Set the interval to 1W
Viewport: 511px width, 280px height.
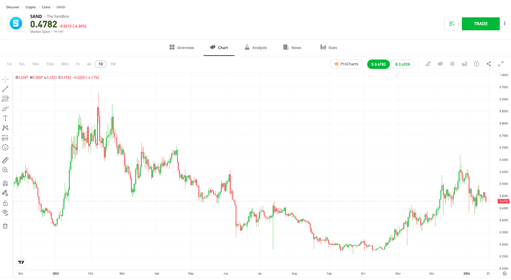click(x=113, y=64)
